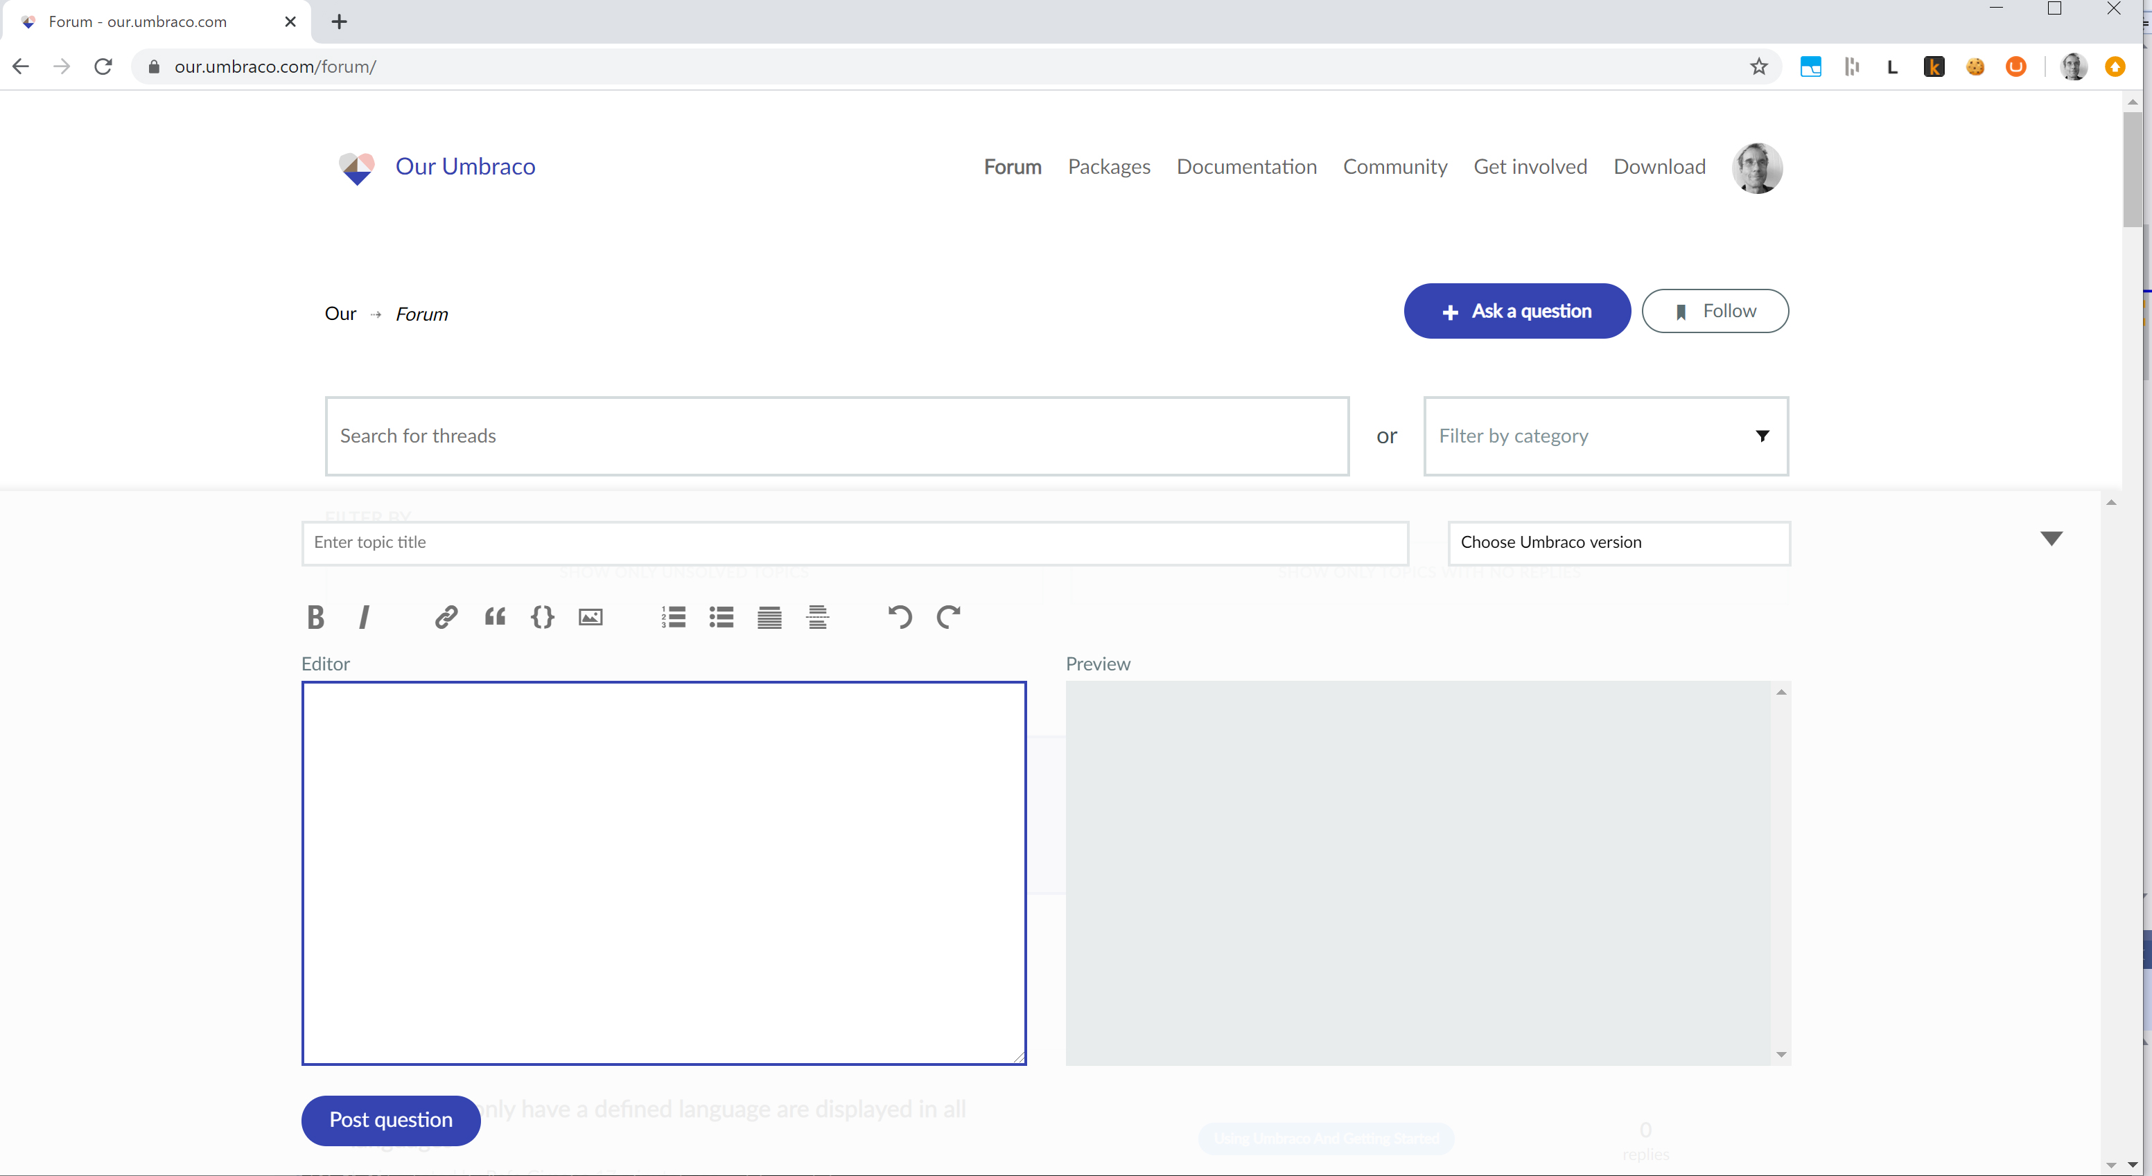Screen dimensions: 2152x1176
Task: Insert code sample with curly braces icon
Action: coord(542,617)
